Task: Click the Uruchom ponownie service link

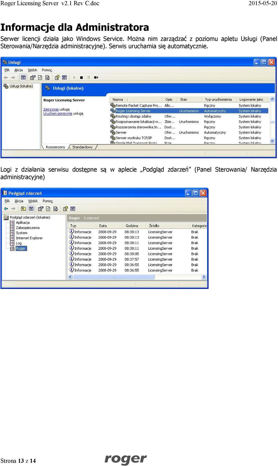Action: point(58,114)
